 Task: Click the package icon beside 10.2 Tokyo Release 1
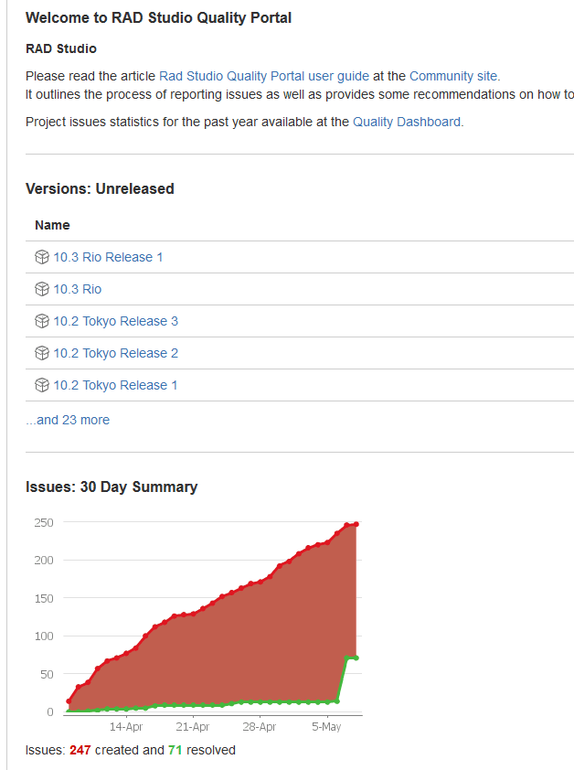click(x=42, y=384)
